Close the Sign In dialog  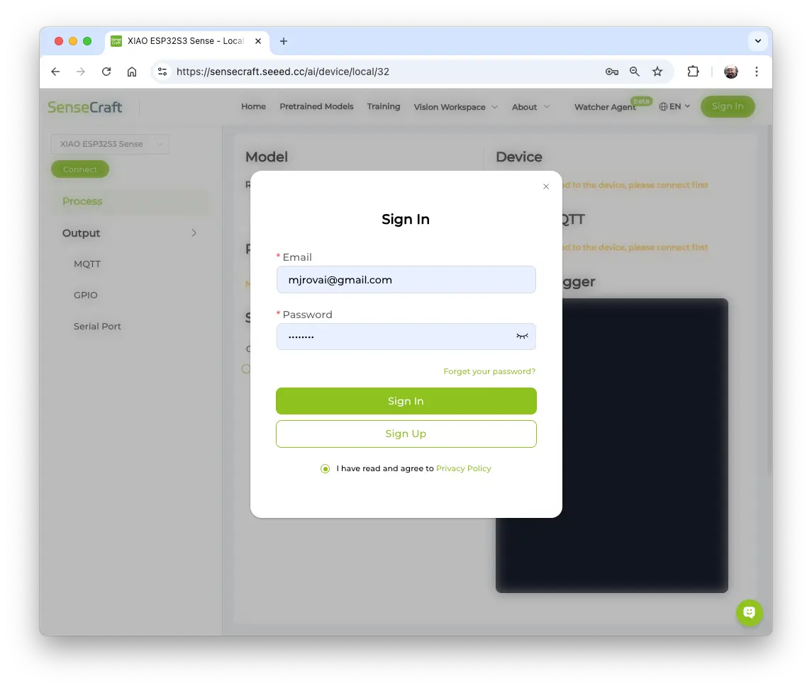pos(546,186)
